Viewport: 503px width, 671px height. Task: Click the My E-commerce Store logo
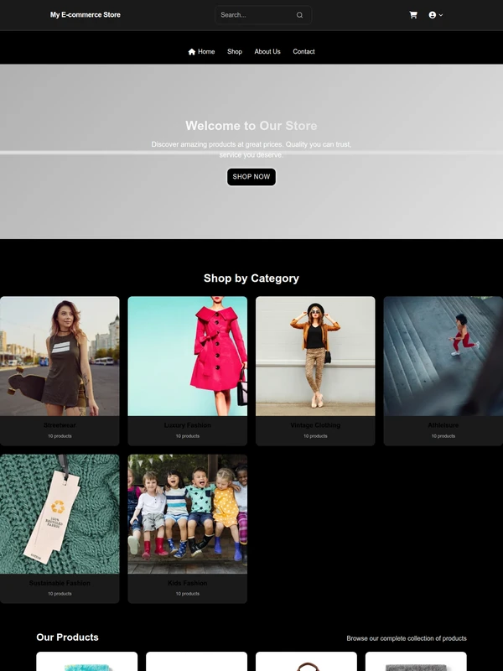[86, 14]
